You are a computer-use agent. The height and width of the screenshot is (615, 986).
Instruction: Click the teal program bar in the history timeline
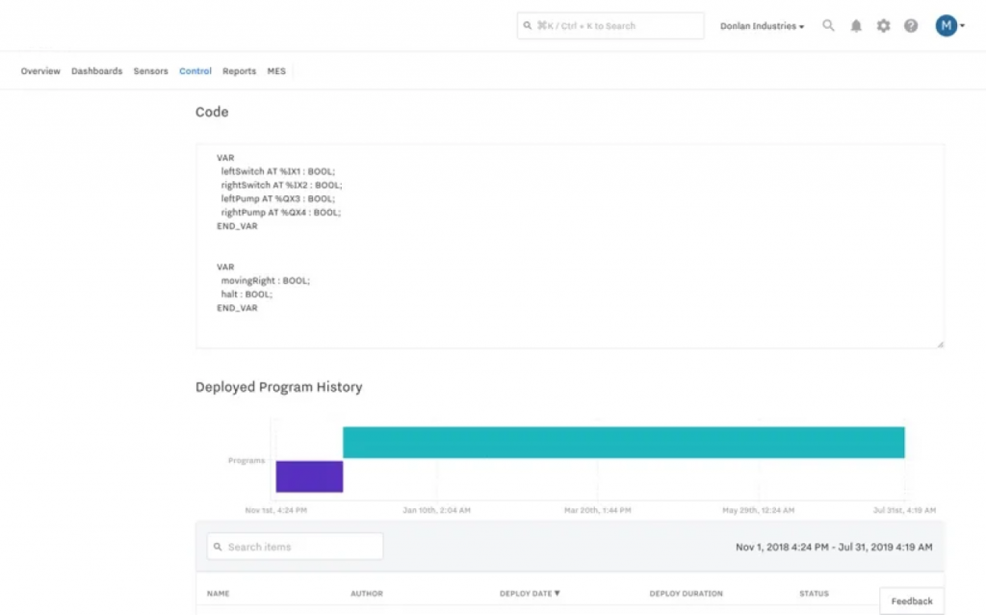624,442
